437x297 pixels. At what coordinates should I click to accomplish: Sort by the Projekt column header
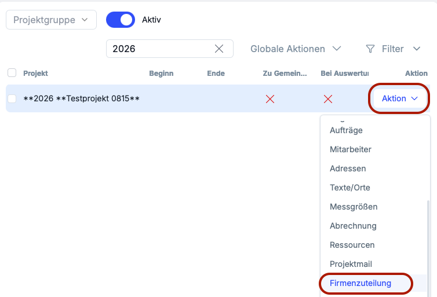pos(35,74)
